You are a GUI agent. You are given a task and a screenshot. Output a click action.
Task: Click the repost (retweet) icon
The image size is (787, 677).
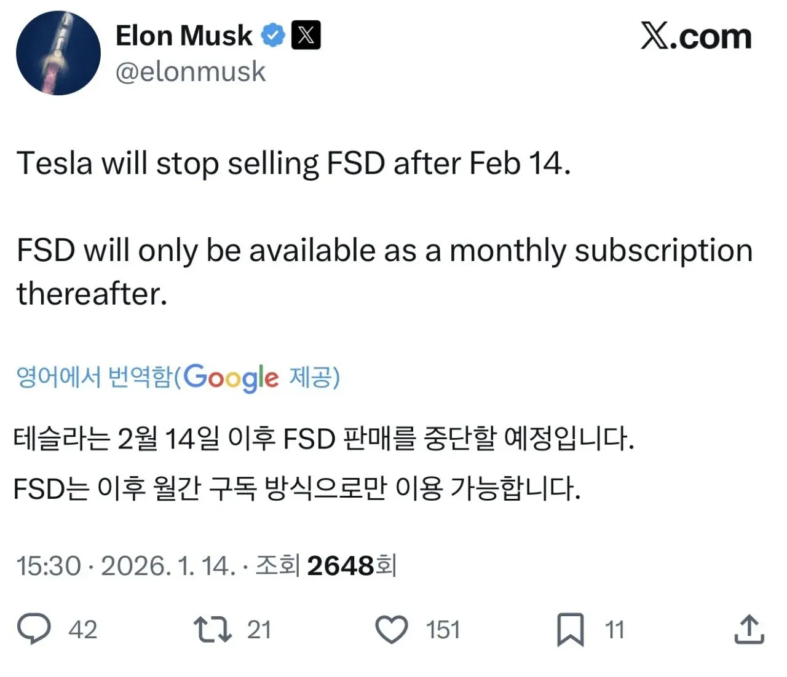(211, 628)
